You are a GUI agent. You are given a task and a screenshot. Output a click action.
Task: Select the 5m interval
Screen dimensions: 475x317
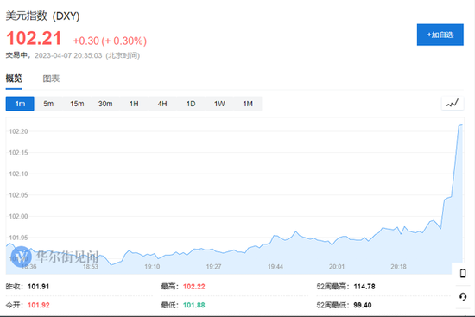48,104
